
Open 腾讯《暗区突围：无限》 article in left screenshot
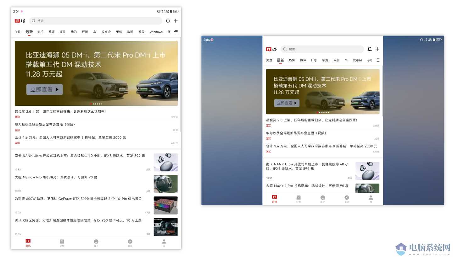coord(78,220)
